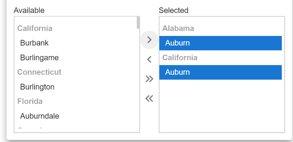Click the Alabama group header in Selected
293x142 pixels.
178,28
